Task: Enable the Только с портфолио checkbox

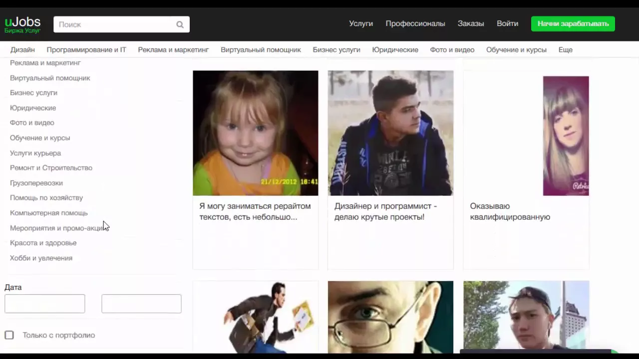Action: (x=9, y=335)
